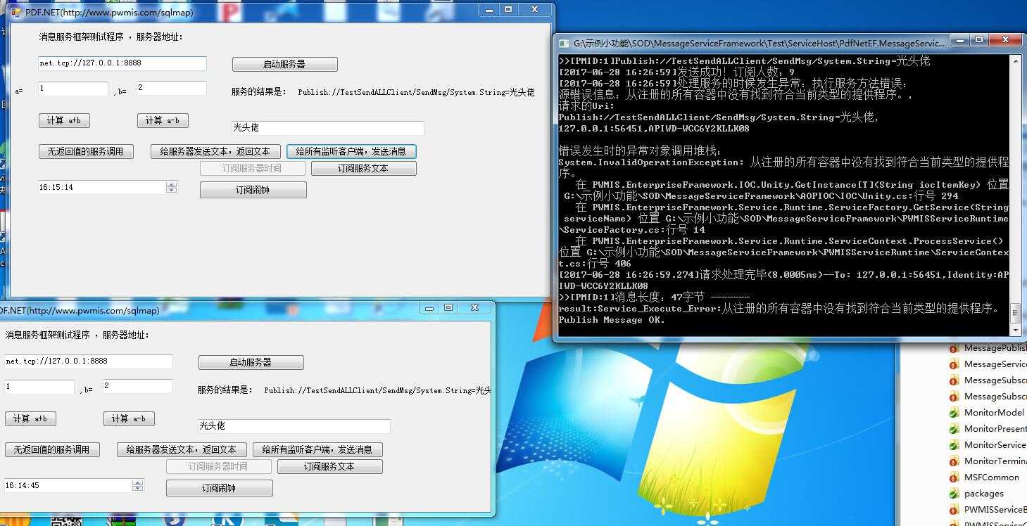Viewport: 1027px width, 526px height.
Task: Decrease the 16:14:45 time with the down arrow
Action: (x=137, y=489)
